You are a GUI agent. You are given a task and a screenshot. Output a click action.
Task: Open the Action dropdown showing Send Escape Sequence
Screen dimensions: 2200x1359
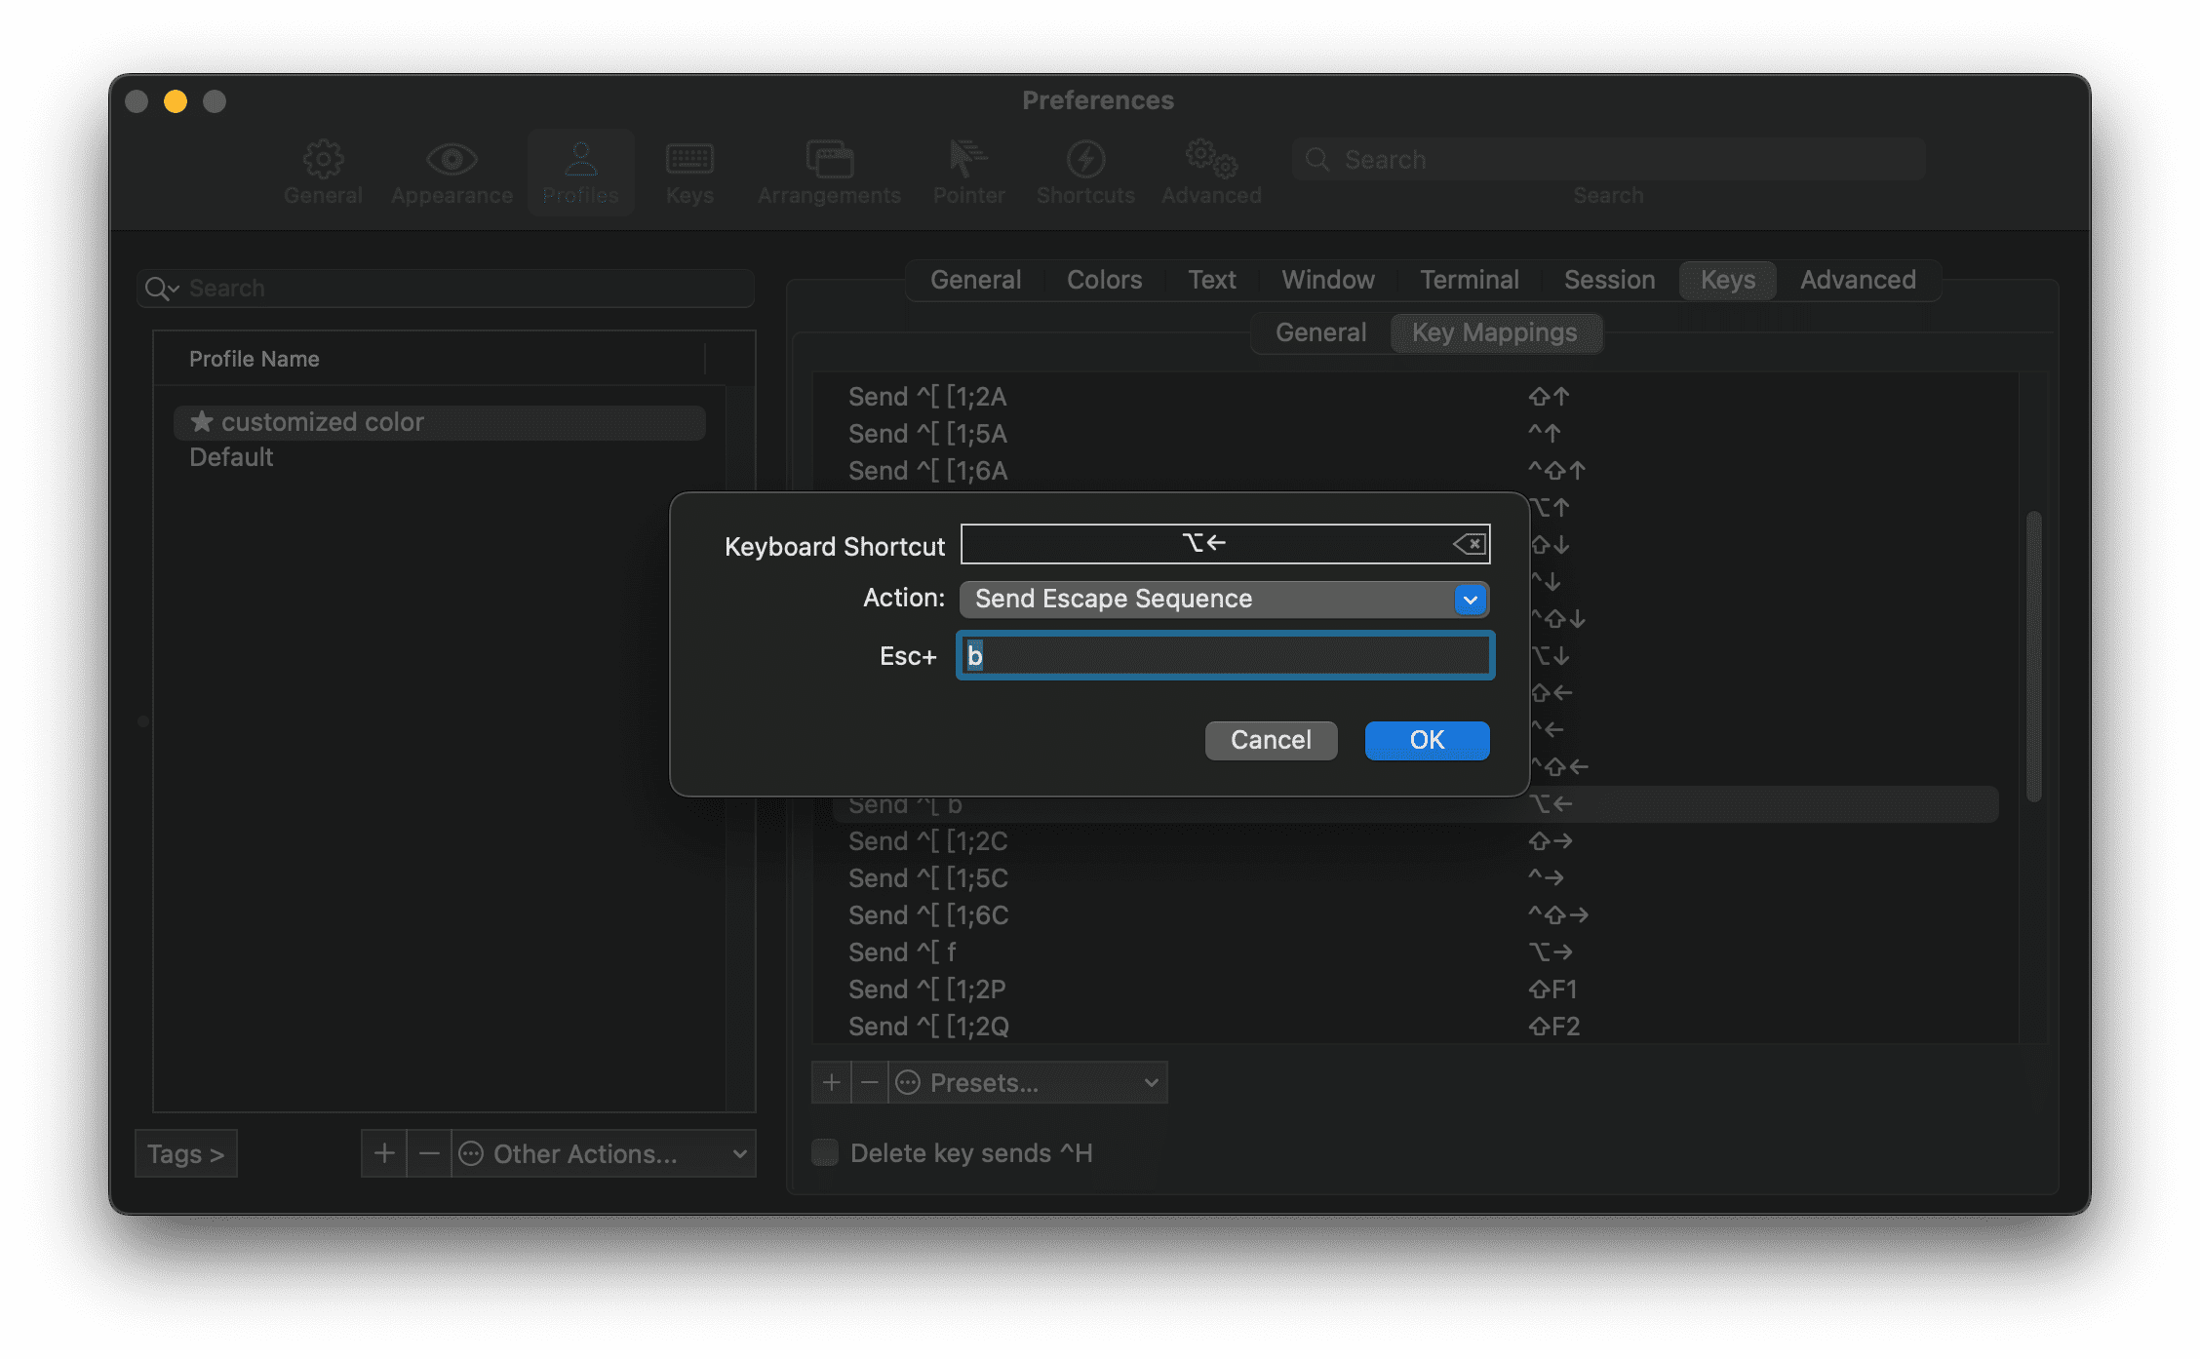(1224, 599)
